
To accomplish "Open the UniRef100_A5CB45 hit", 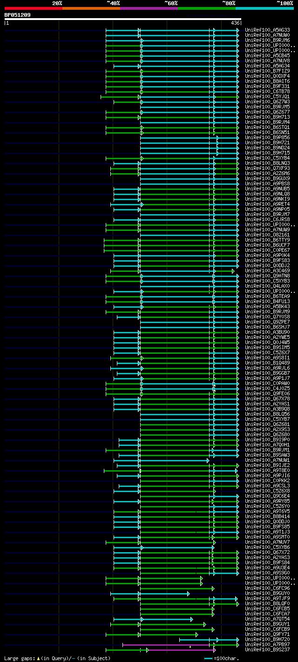I will 267,55.
